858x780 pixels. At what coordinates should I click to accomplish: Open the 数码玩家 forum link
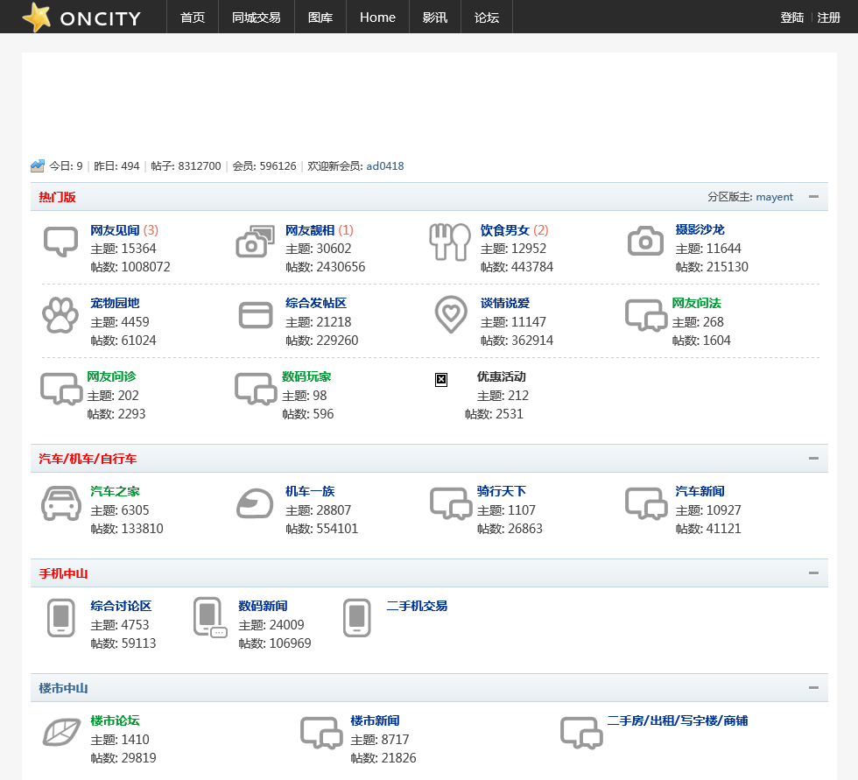(306, 376)
